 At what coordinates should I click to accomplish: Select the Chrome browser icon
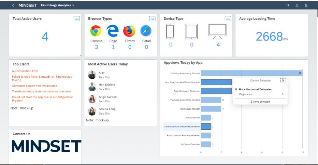[96, 31]
